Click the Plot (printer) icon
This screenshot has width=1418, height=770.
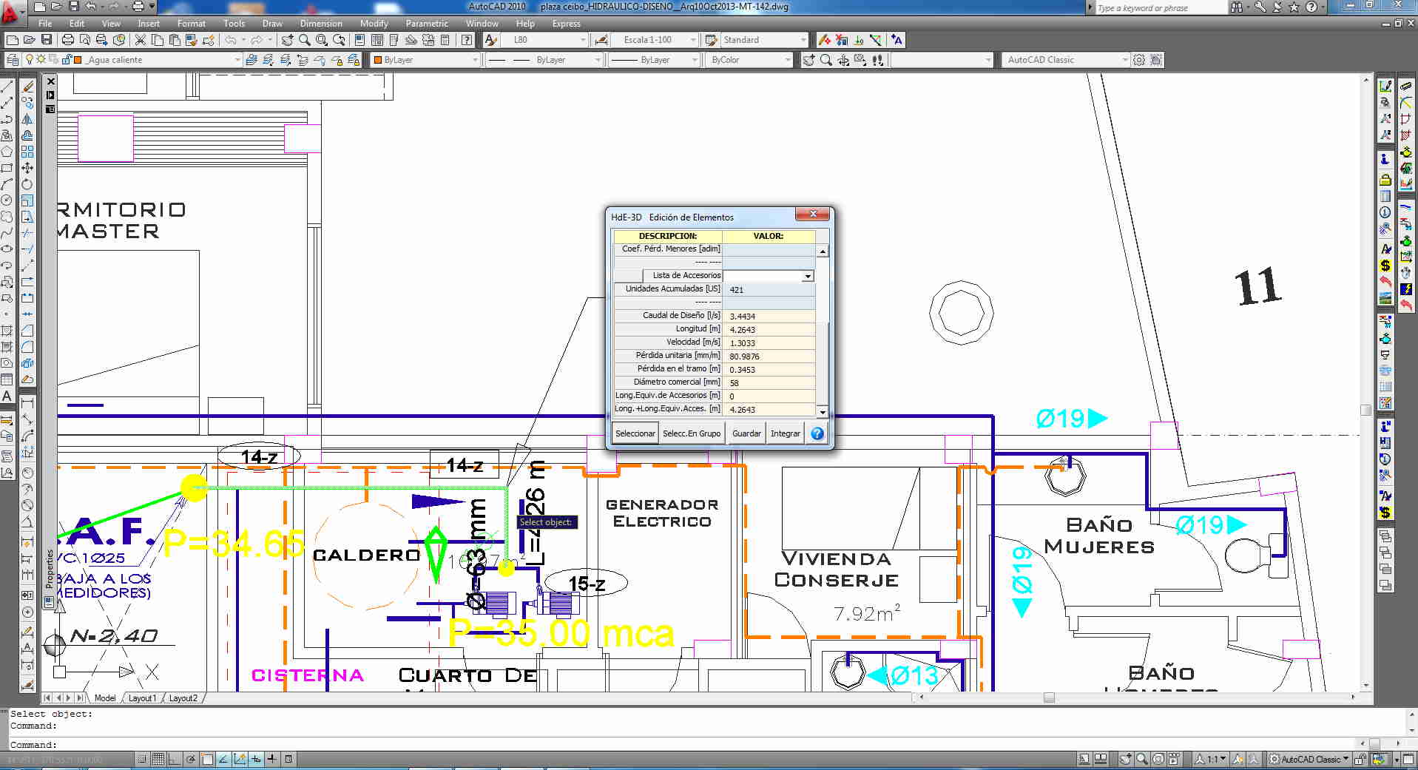pyautogui.click(x=67, y=40)
